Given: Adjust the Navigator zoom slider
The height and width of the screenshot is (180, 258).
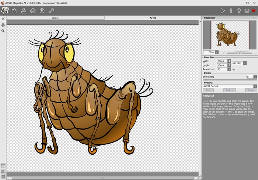Looking at the screenshot, I should 239,53.
